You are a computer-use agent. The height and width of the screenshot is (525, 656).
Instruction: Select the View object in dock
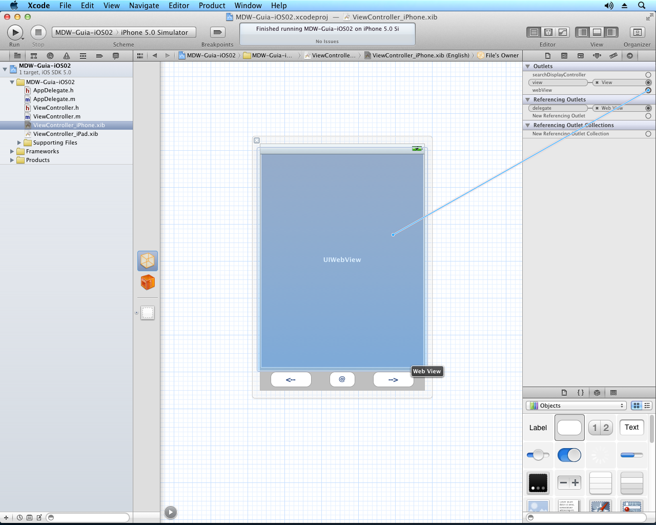148,313
